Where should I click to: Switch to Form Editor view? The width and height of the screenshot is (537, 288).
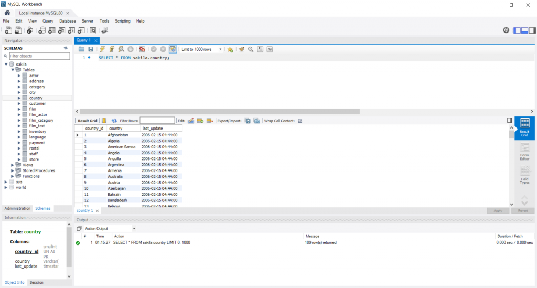tap(524, 152)
